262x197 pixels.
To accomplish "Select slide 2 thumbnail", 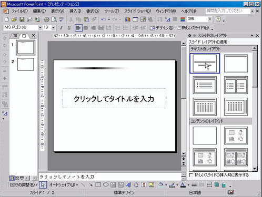I will pyautogui.click(x=25, y=65).
